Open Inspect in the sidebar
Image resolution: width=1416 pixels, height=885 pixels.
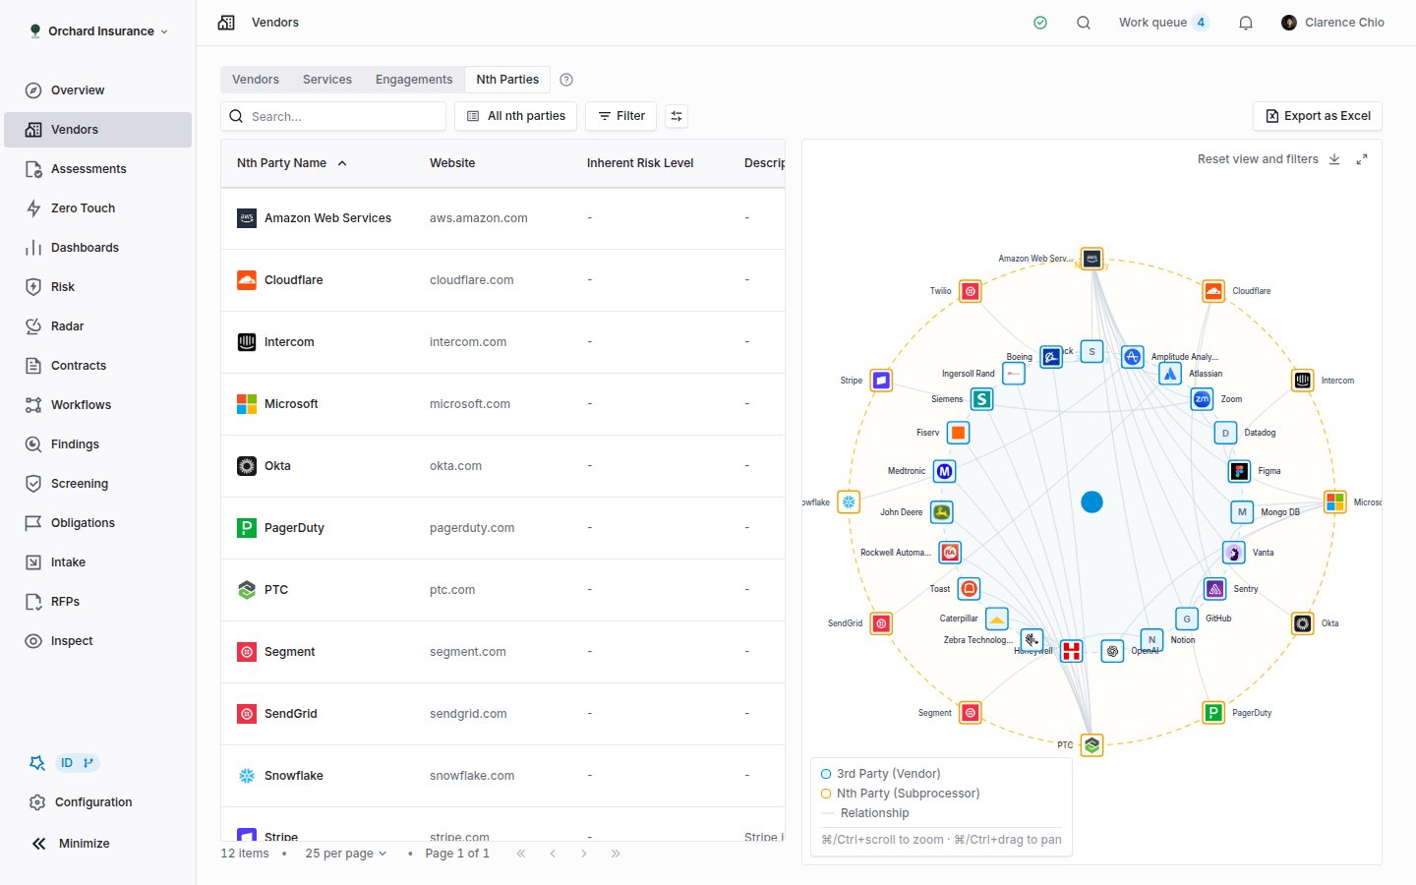tap(98, 641)
